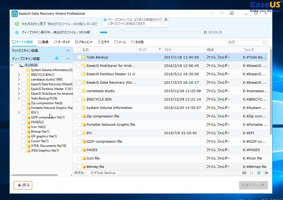This screenshot has height=200, width=283.
Task: Click the JPEG Graphics file icon in tree
Action: [29, 151]
